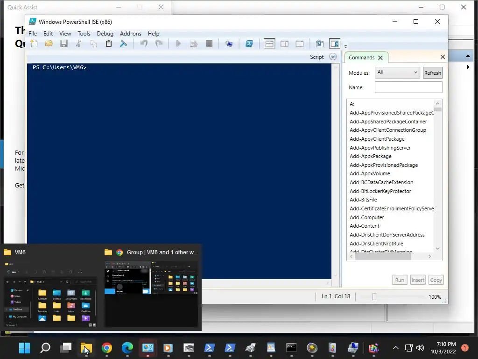Viewport: 478px width, 359px height.
Task: Open New Remote PowerShell Tab icon
Action: point(229,43)
